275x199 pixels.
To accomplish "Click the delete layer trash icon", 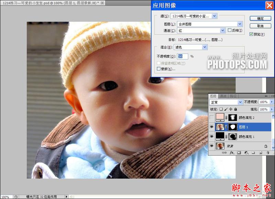I will point(268,153).
